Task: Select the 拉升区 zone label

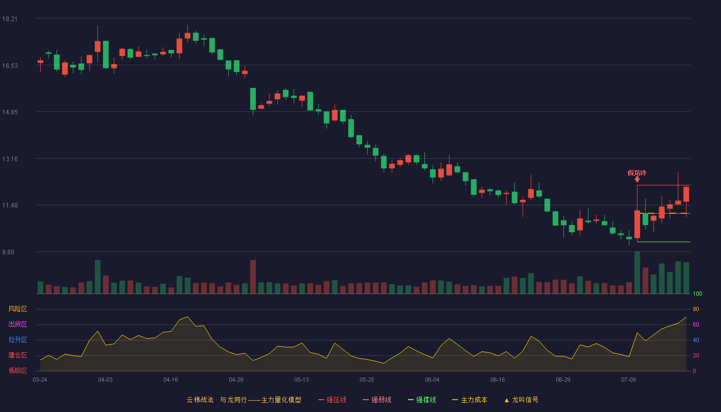Action: (18, 340)
